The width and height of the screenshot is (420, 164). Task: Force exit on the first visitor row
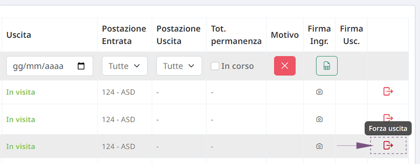click(388, 91)
